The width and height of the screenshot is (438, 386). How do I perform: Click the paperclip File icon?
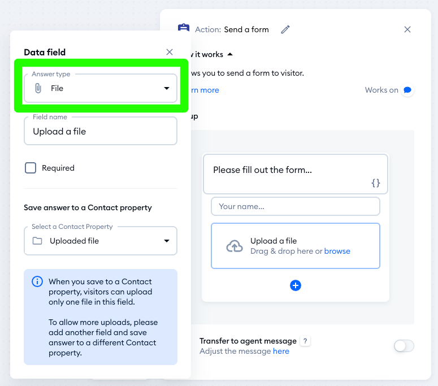(x=38, y=88)
